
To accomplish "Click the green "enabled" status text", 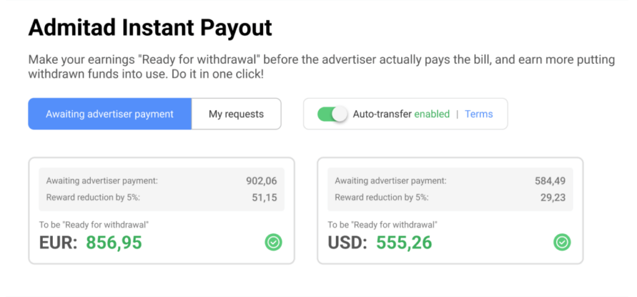I will coord(432,114).
